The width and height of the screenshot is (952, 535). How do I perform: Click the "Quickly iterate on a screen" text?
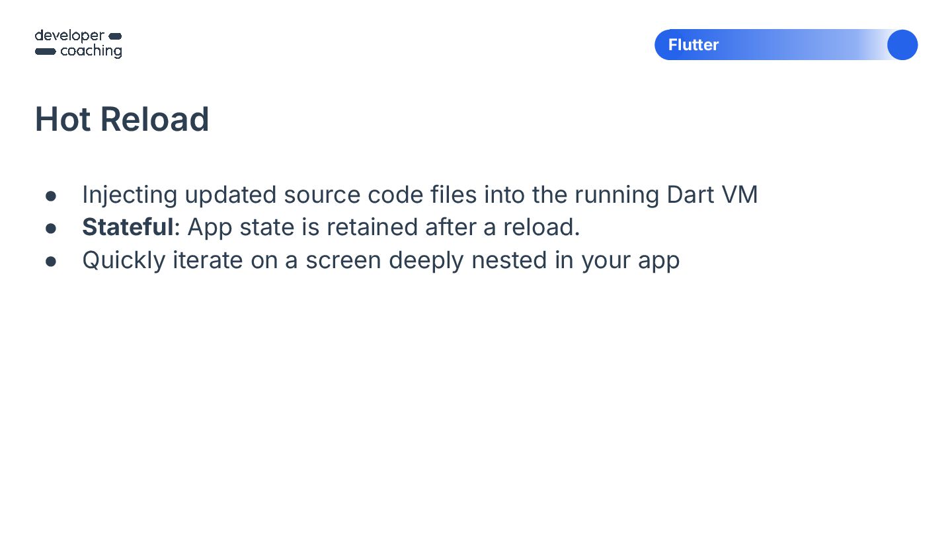coord(231,260)
